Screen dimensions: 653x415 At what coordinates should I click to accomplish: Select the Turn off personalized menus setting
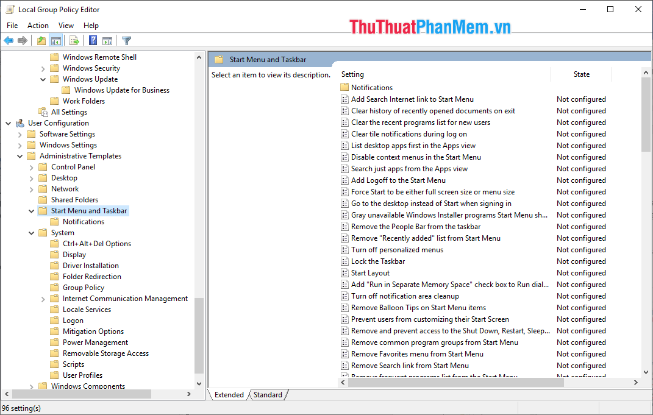pyautogui.click(x=397, y=249)
